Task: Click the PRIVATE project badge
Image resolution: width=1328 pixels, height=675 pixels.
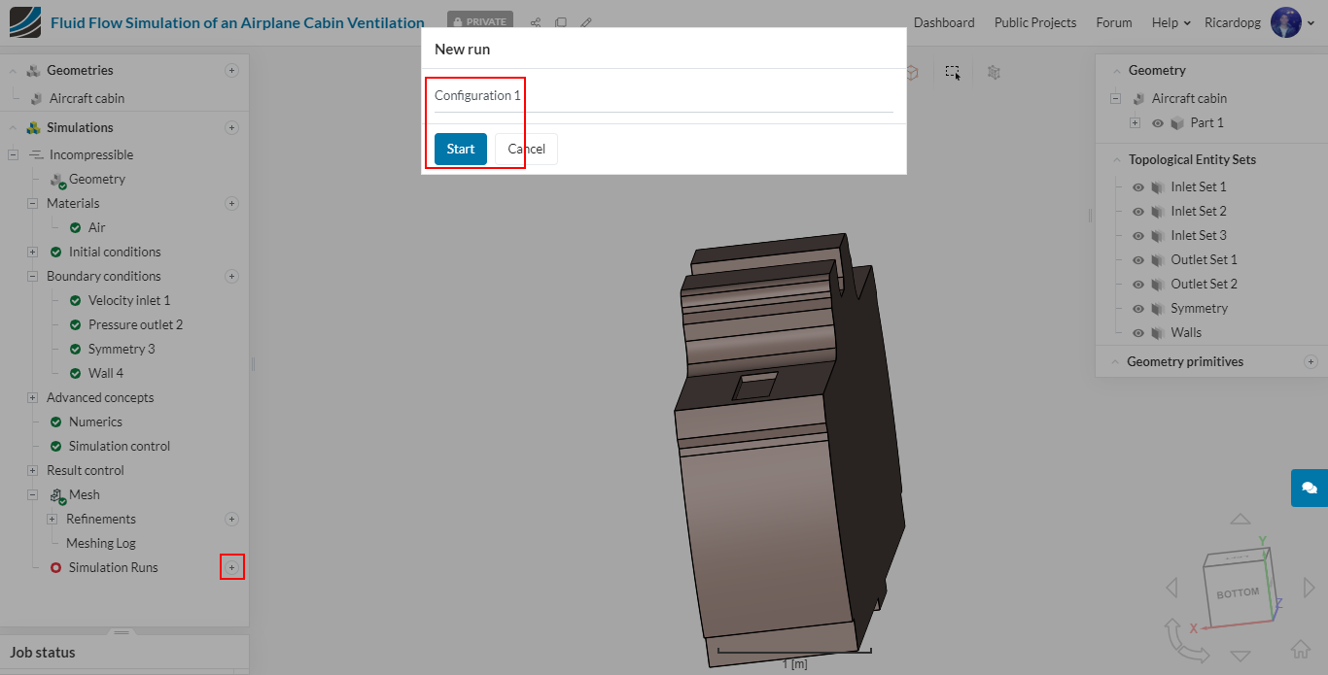Action: coord(480,21)
